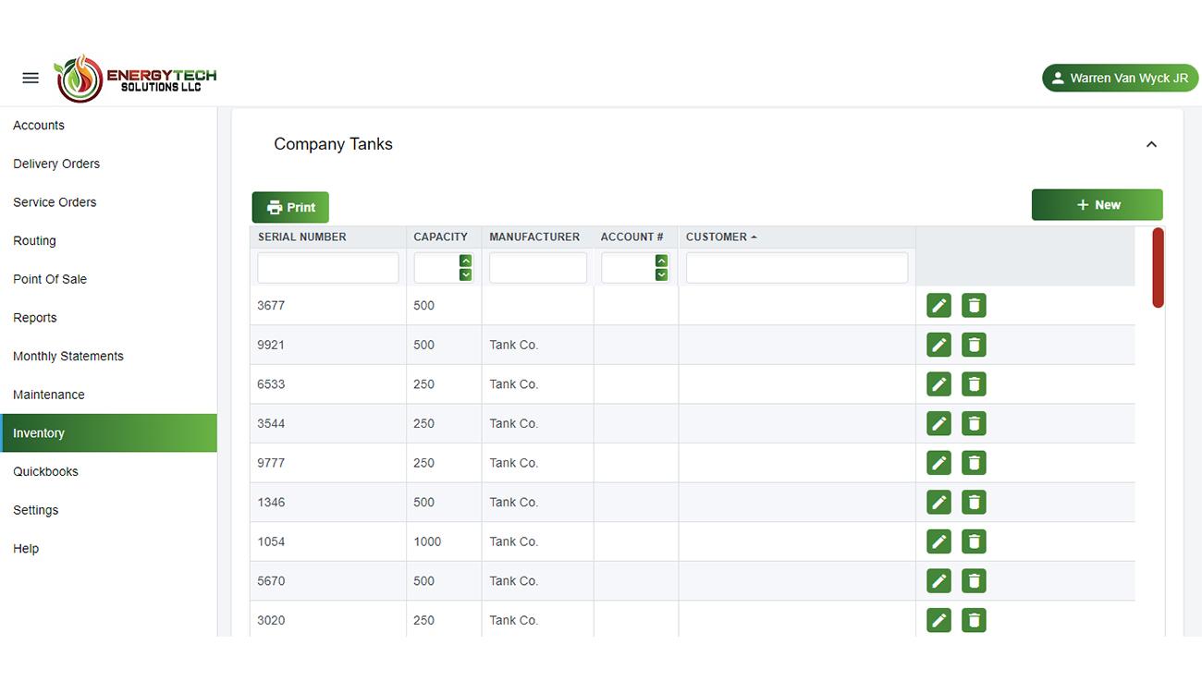Edit the tank with serial number 3677
The width and height of the screenshot is (1202, 693).
(938, 305)
